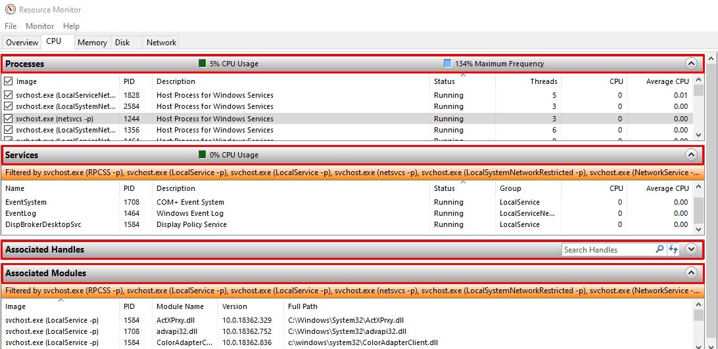Click the Associated Modules list scrollbar up arrow
The width and height of the screenshot is (718, 349).
(698, 304)
